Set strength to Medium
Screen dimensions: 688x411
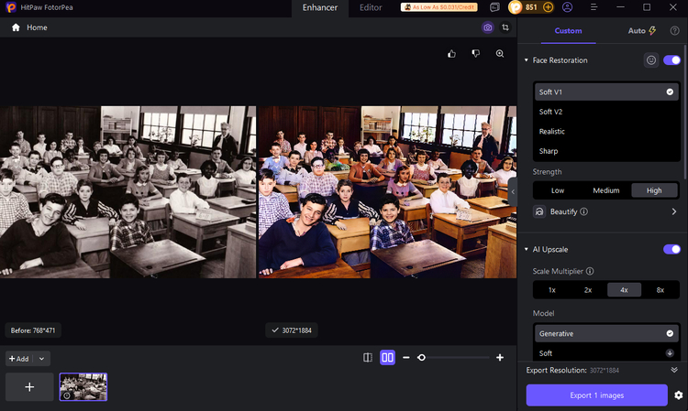[606, 190]
